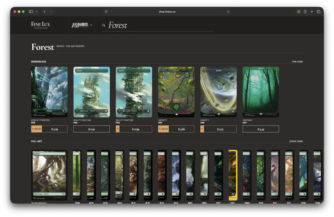The height and width of the screenshot is (217, 334).
Task: Open the first Reality Fracture Forest card
Action: (92, 92)
